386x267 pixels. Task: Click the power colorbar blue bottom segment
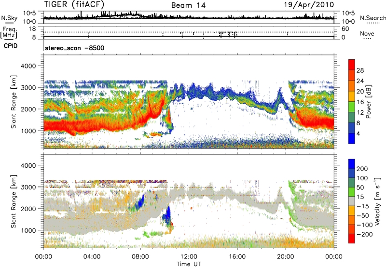click(x=352, y=138)
